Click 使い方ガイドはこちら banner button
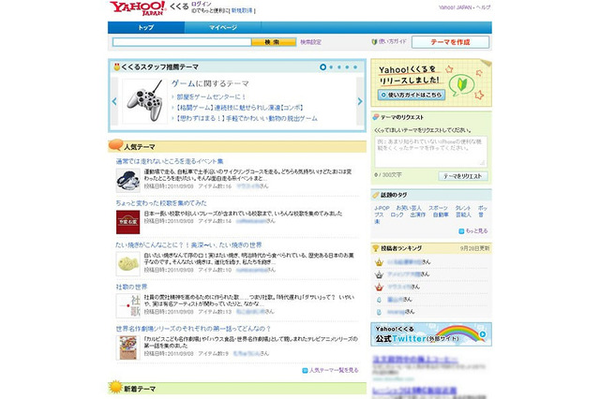Image resolution: width=600 pixels, height=399 pixels. click(412, 95)
